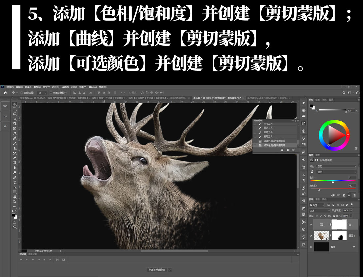Hide the hue/saturation adjustment layer

[311, 225]
